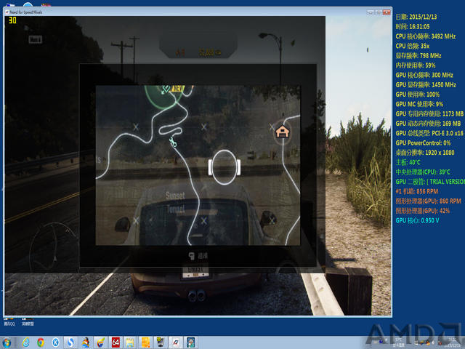Click the #1 机箱: 856 RPM line
465x349 pixels.
(416, 191)
